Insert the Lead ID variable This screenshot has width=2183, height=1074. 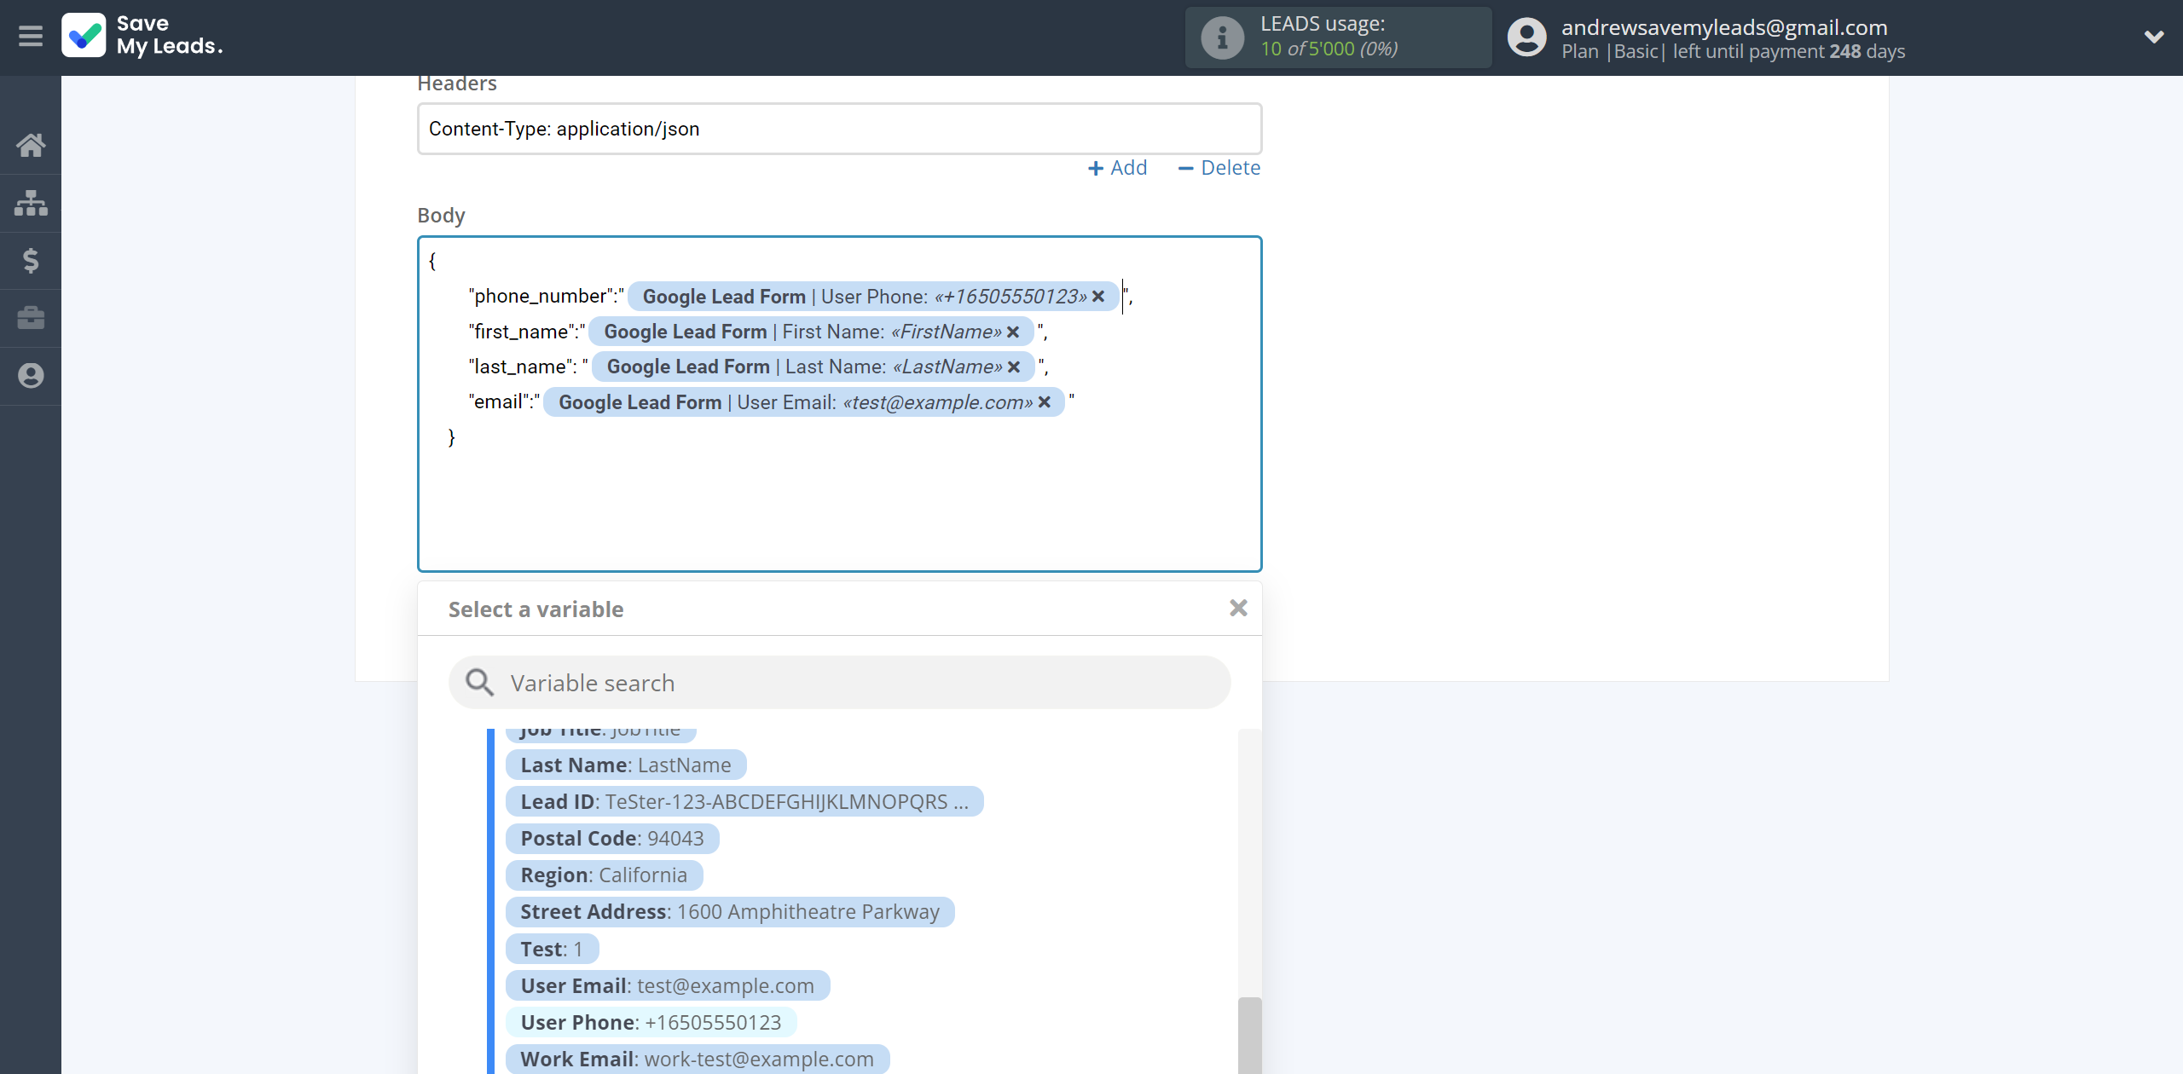click(744, 801)
